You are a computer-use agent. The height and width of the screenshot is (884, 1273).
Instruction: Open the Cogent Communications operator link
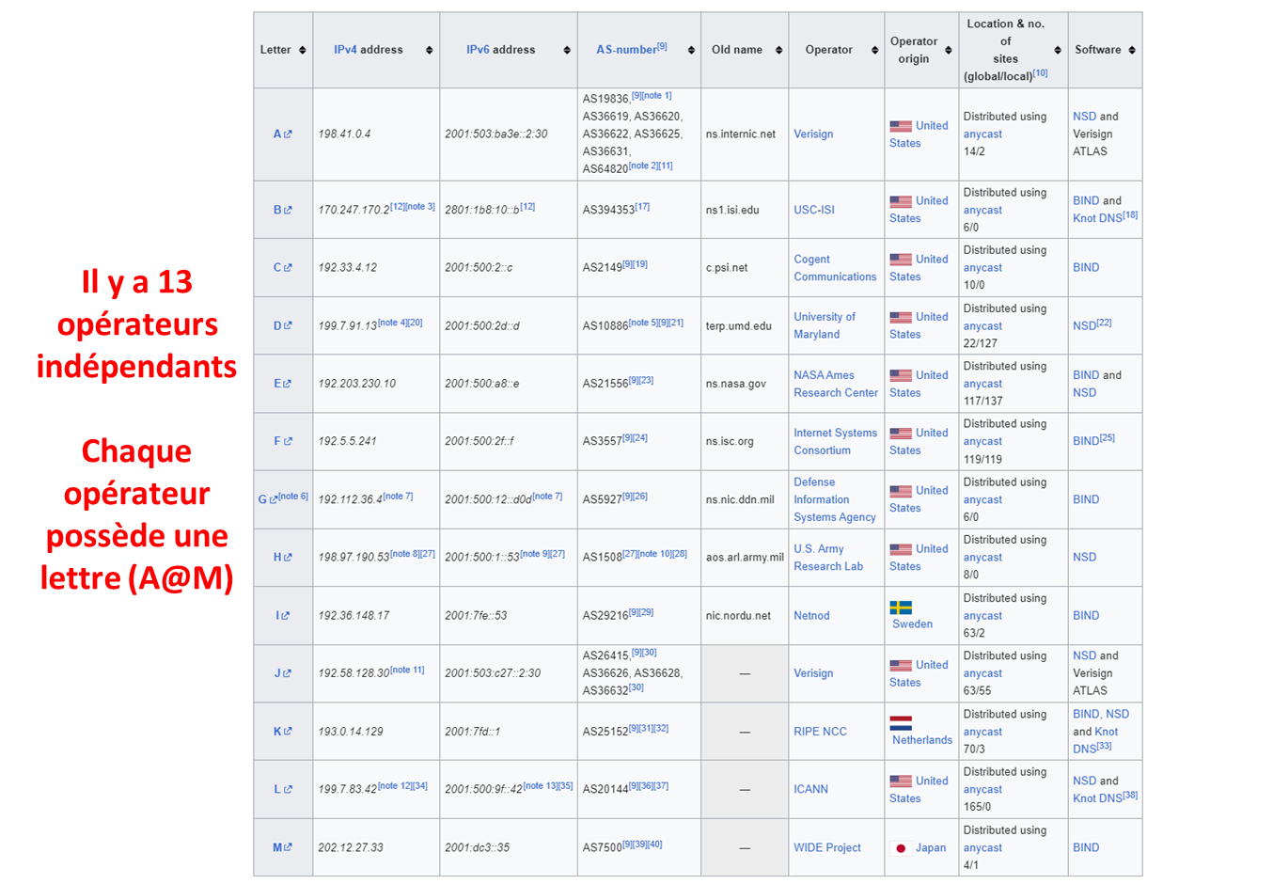click(834, 268)
